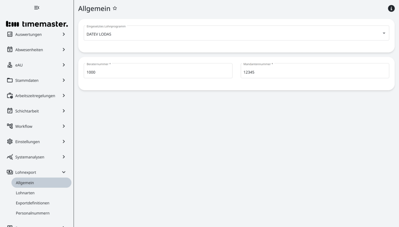The image size is (399, 227).
Task: Collapse the sidebar with the menu toggle icon
Action: pos(37,8)
